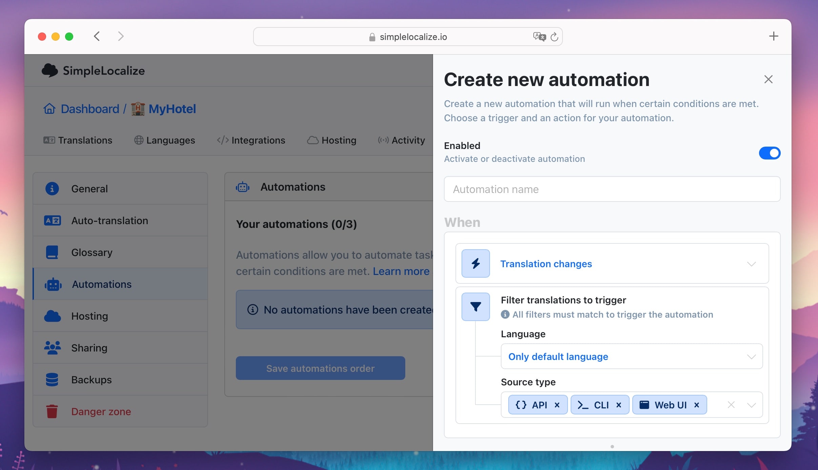
Task: Go forward with the browser forward arrow
Action: click(121, 36)
